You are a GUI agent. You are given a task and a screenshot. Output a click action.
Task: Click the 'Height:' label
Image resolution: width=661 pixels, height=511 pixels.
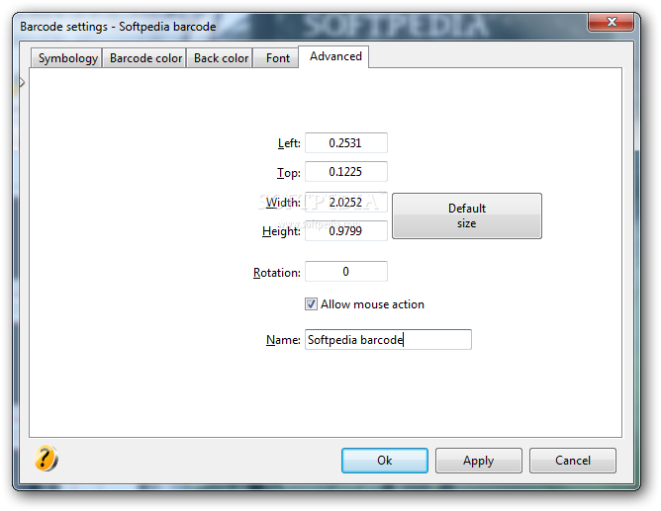tap(281, 231)
